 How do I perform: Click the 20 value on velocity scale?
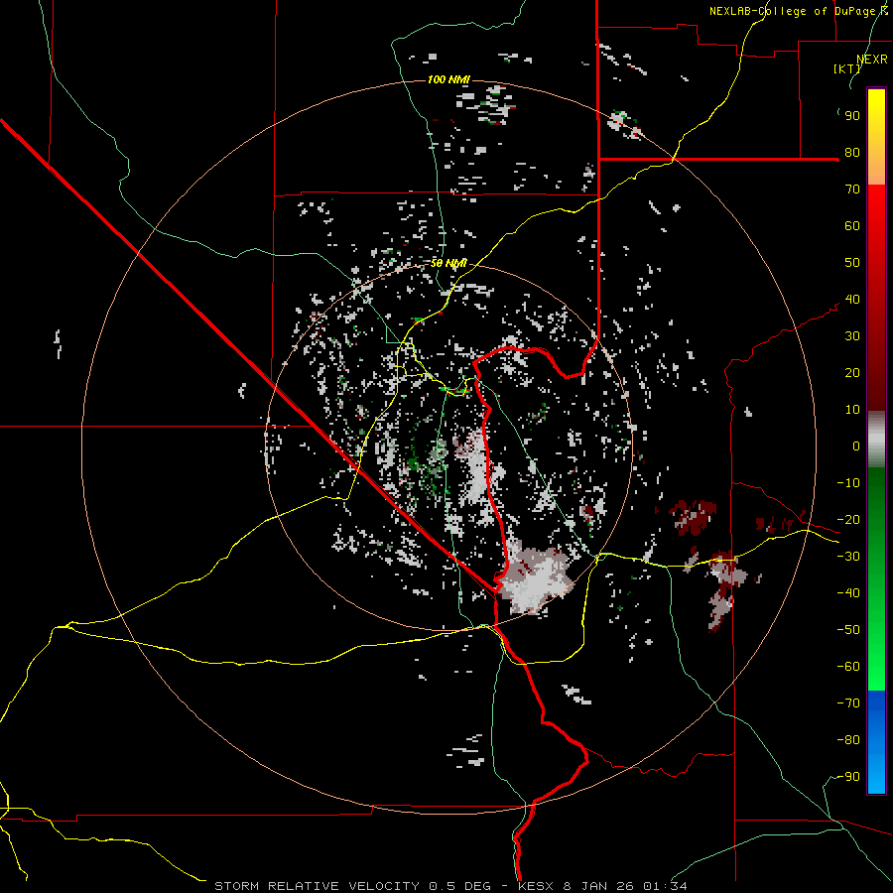pos(852,373)
